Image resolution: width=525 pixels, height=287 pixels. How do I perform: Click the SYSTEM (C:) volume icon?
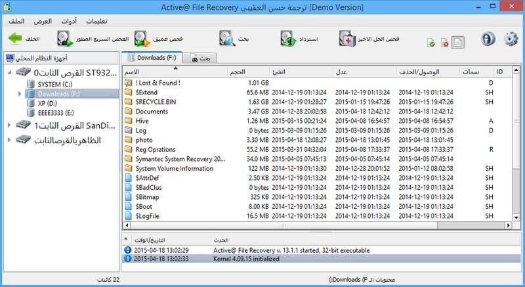pos(30,84)
